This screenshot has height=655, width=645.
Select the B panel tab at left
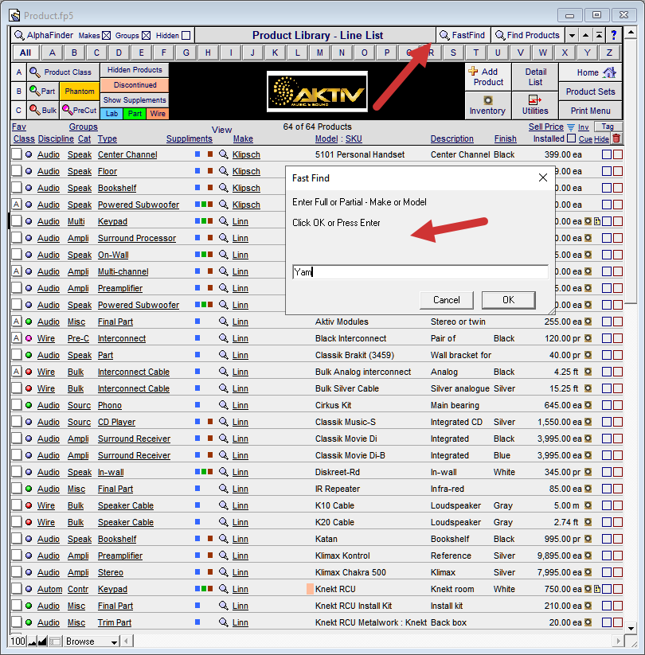(19, 91)
